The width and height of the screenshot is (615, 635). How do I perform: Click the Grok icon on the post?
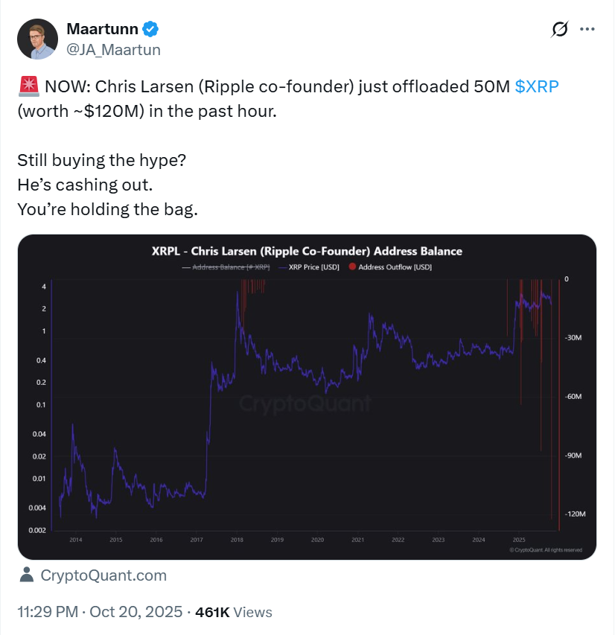tap(559, 28)
